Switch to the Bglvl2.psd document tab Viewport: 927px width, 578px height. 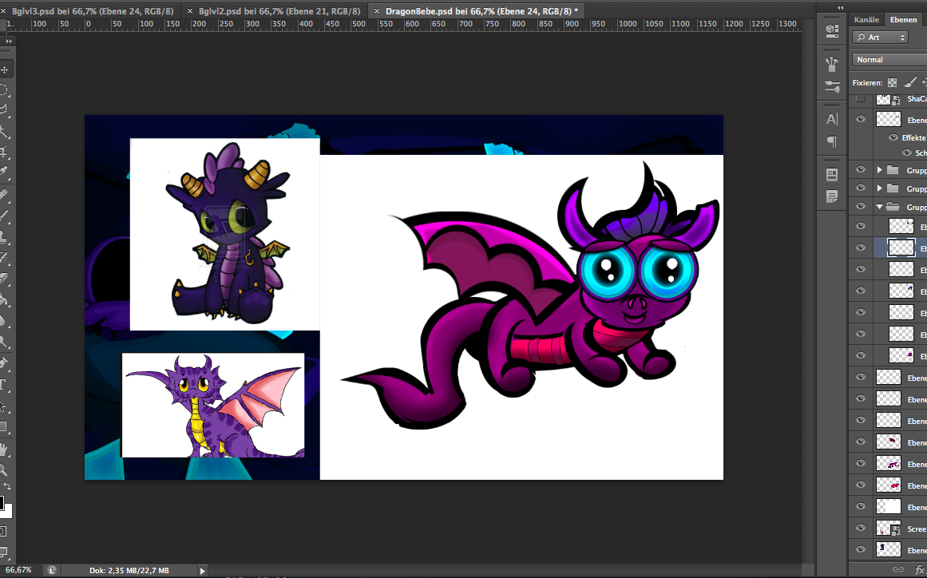276,11
